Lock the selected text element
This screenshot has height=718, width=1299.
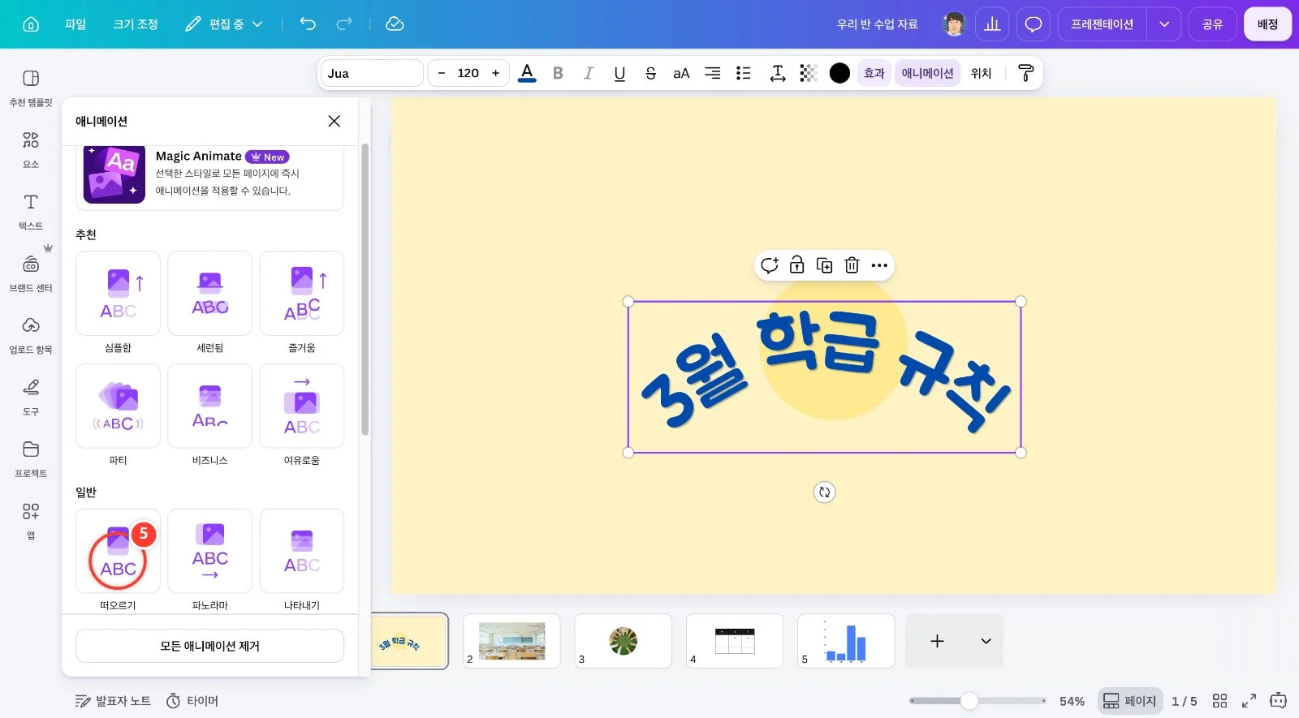tap(797, 265)
